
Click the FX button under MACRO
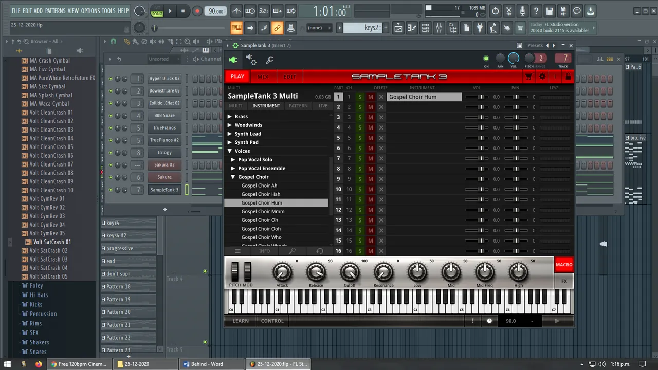pos(564,281)
